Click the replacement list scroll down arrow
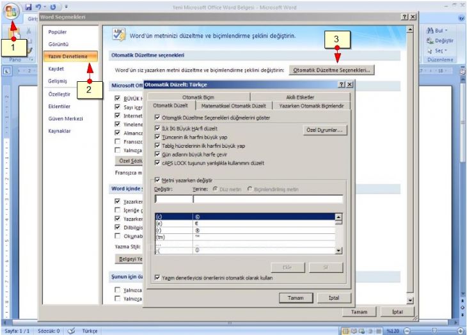 pyautogui.click(x=338, y=251)
